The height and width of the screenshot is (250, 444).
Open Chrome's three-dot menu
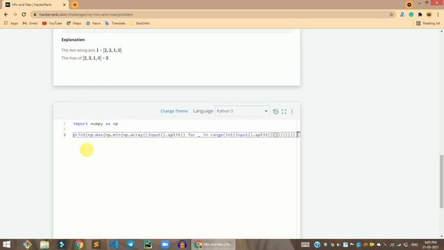point(438,15)
